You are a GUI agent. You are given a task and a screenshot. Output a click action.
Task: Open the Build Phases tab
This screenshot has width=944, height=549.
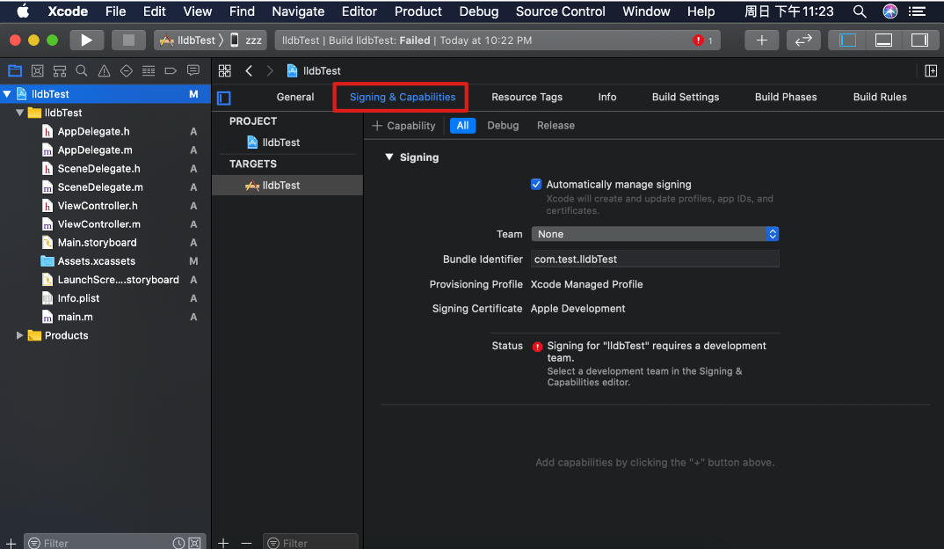click(786, 97)
